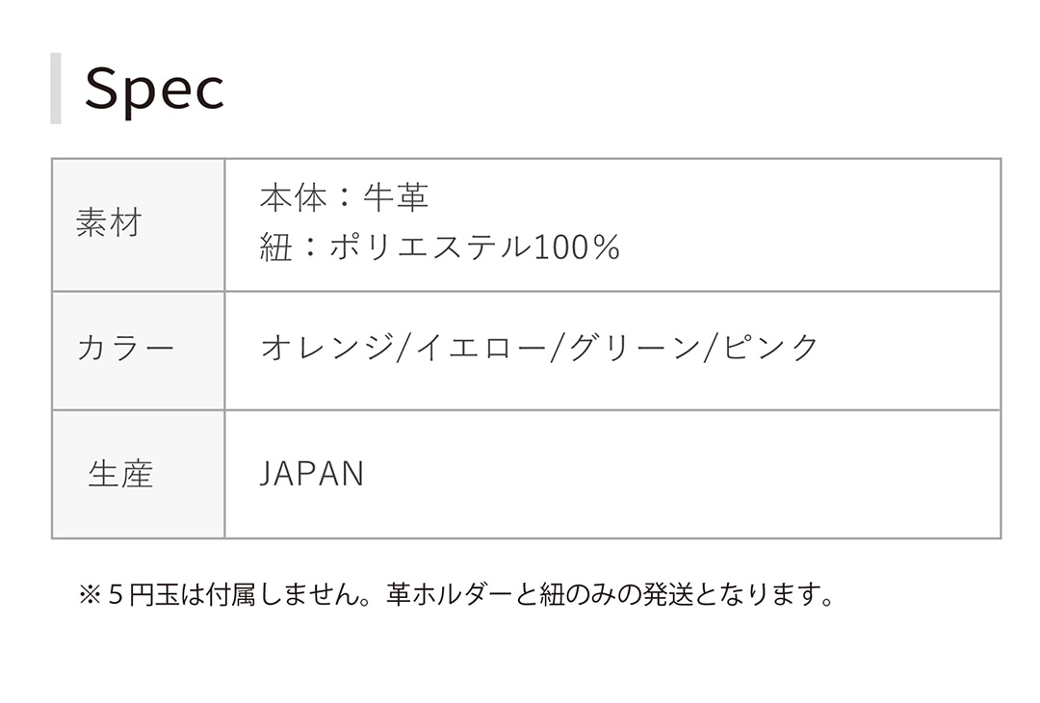Click the イエロー color name
The image size is (1040, 703).
point(481,348)
